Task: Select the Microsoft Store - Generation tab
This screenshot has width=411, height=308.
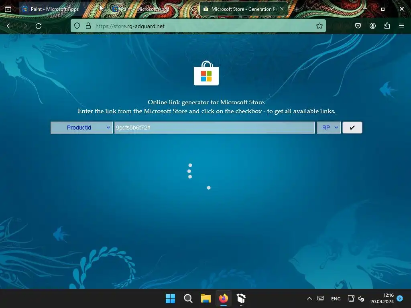Action: point(244,9)
